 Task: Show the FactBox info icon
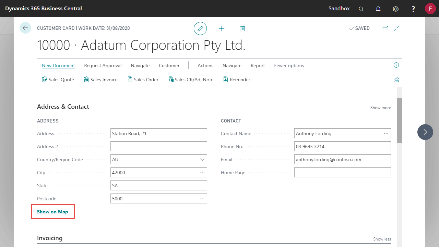(396, 65)
